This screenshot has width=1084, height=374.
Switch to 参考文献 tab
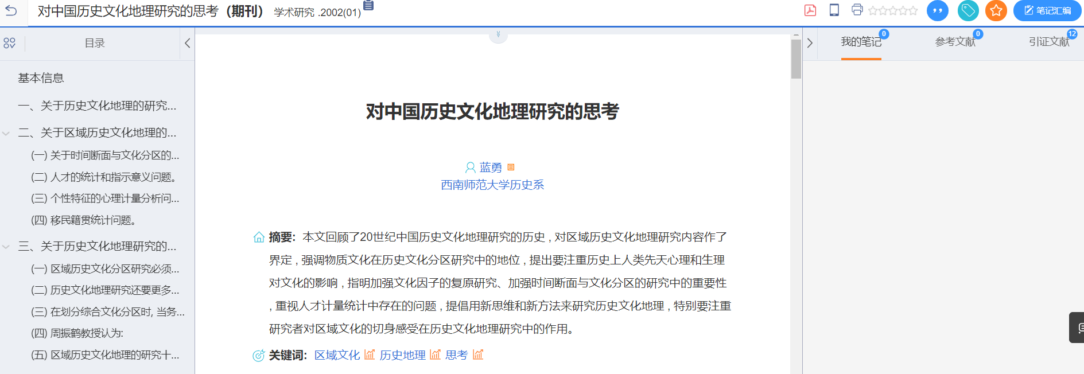point(955,42)
